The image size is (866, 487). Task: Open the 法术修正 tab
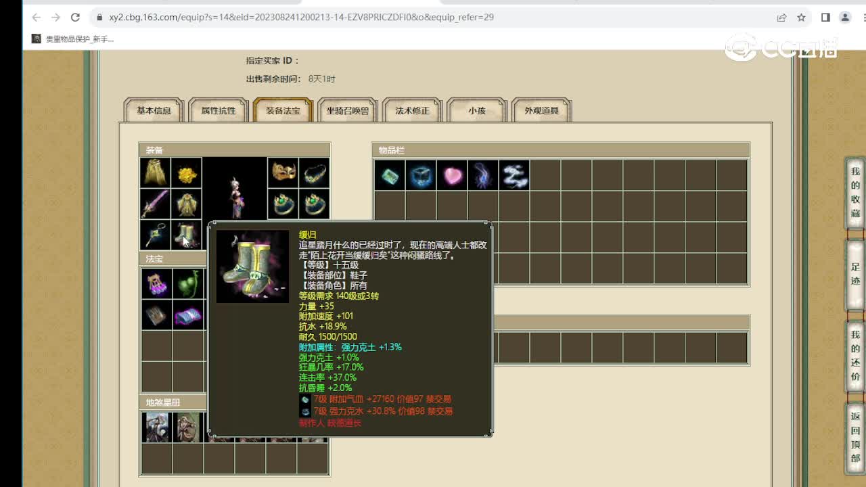[x=412, y=110]
